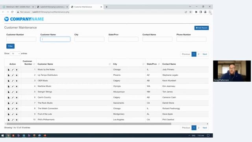Viewport: 252px width, 142px height.
Task: Click the view icon for Music by the Notes
Action: click(9, 70)
